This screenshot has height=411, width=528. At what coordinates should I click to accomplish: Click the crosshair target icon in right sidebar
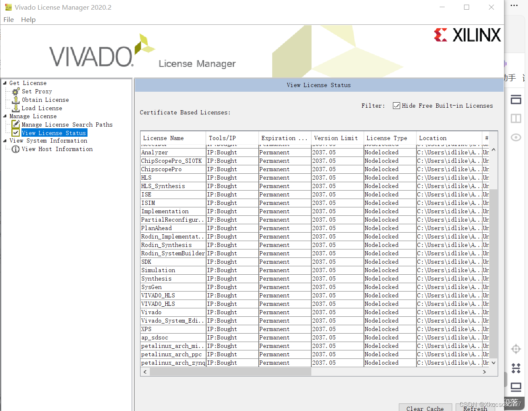point(516,349)
